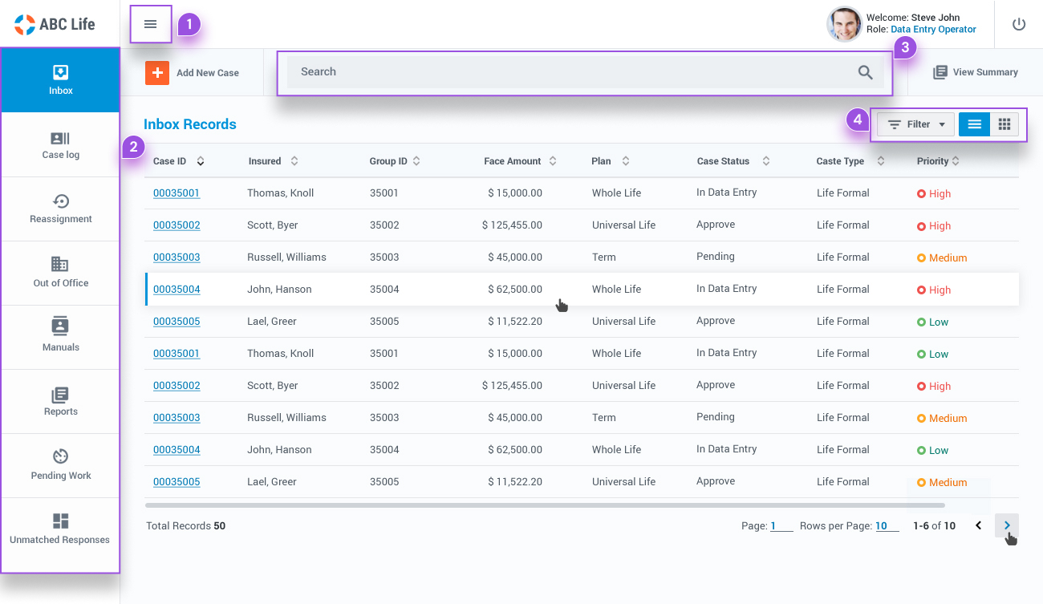1043x604 pixels.
Task: Go to the previous page arrow
Action: pos(978,525)
